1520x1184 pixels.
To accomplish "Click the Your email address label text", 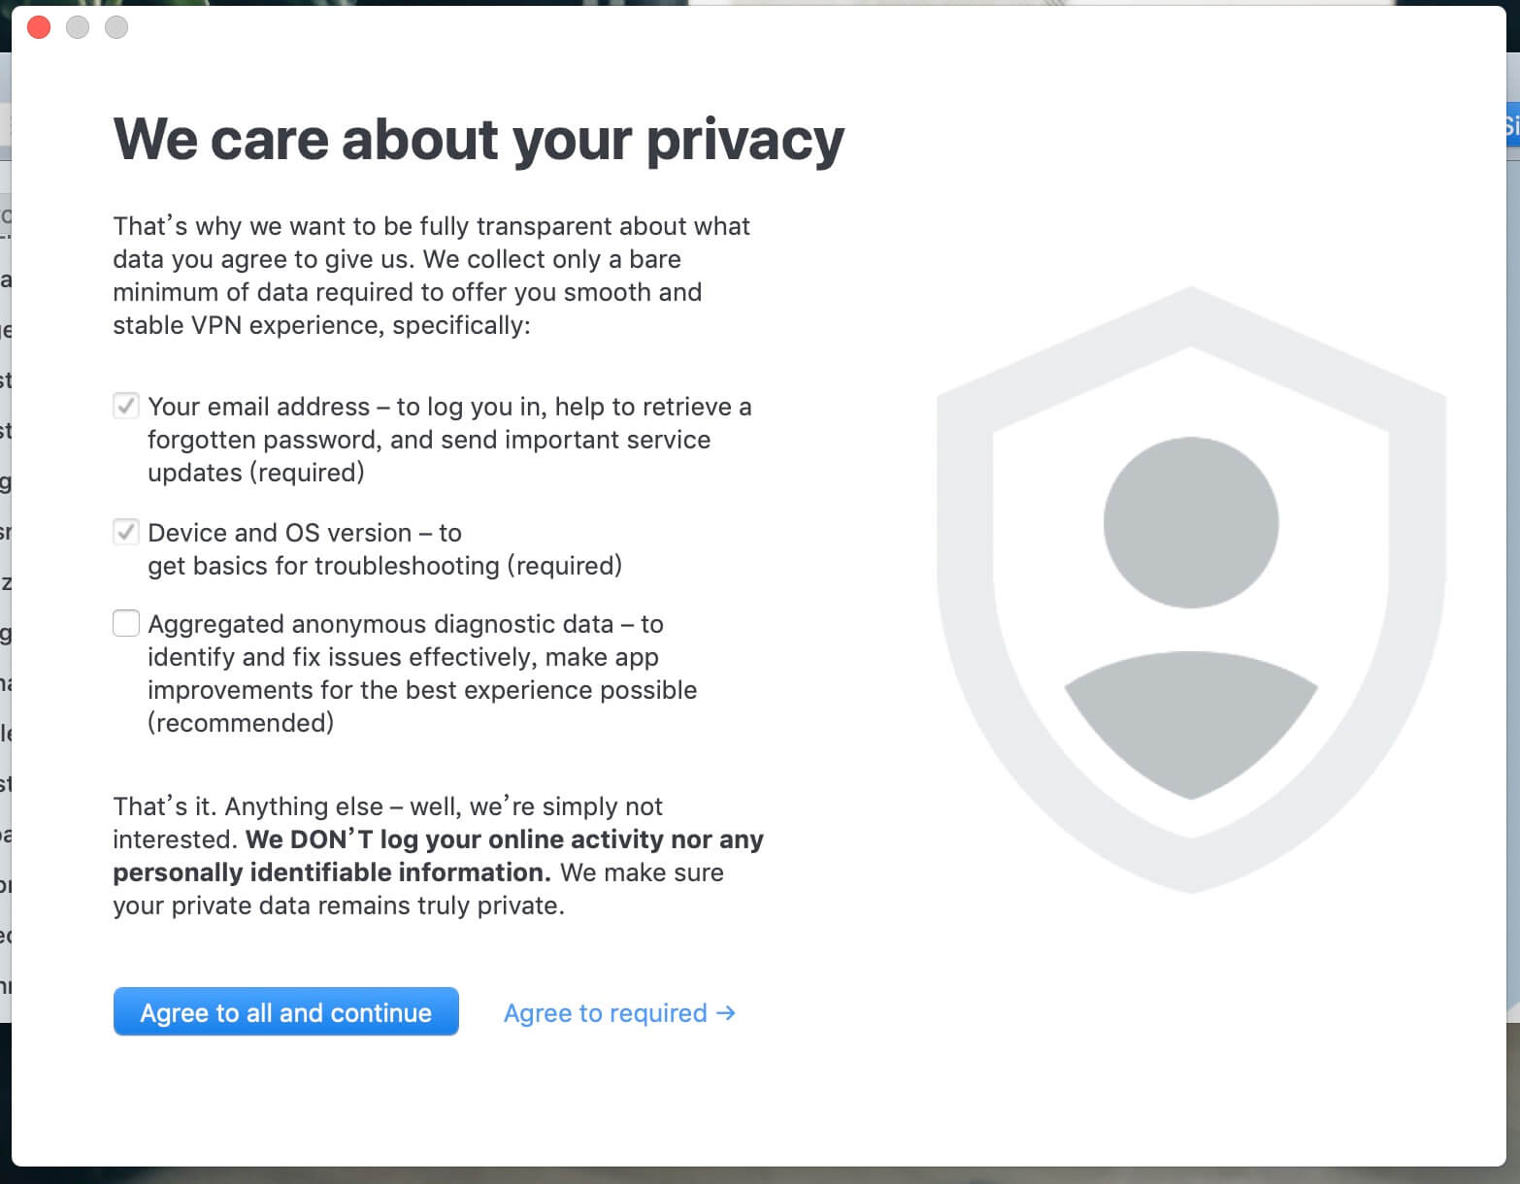I will point(259,407).
